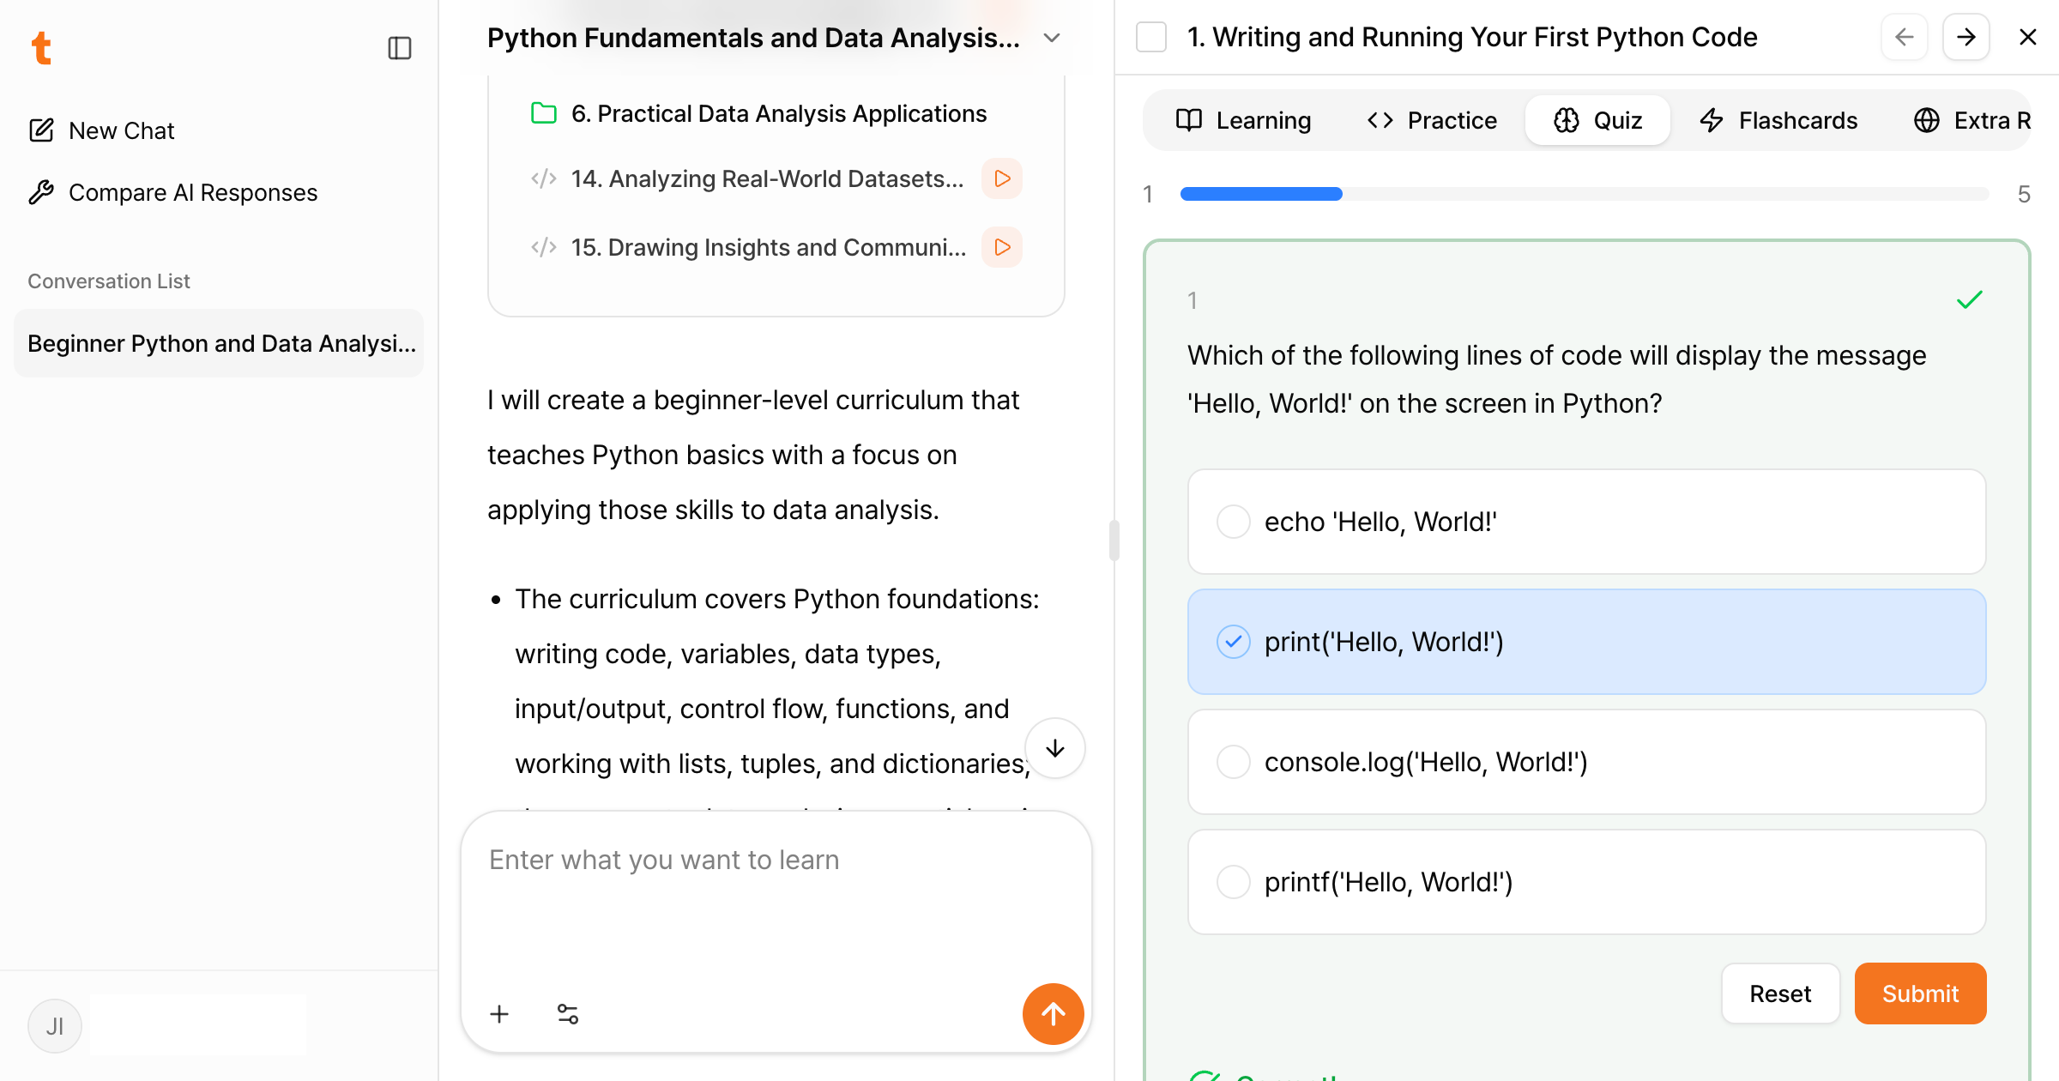Check the box beside the quiz lesson title

click(x=1151, y=37)
